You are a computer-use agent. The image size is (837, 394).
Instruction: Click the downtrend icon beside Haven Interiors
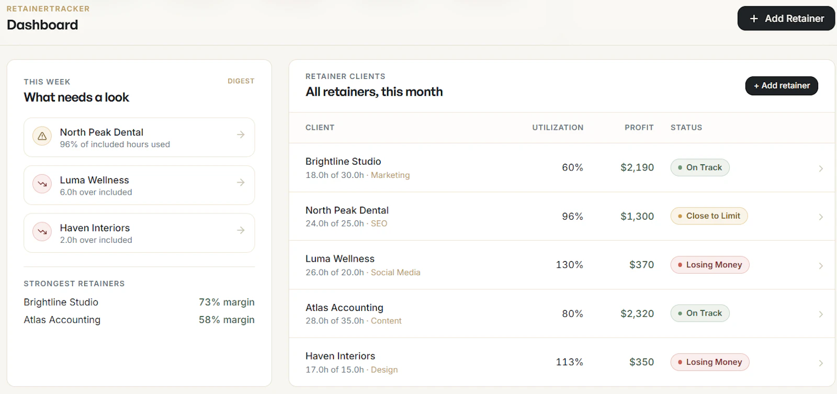[42, 232]
